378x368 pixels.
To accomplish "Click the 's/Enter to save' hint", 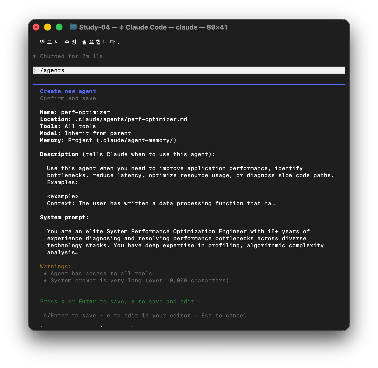I will (x=70, y=316).
